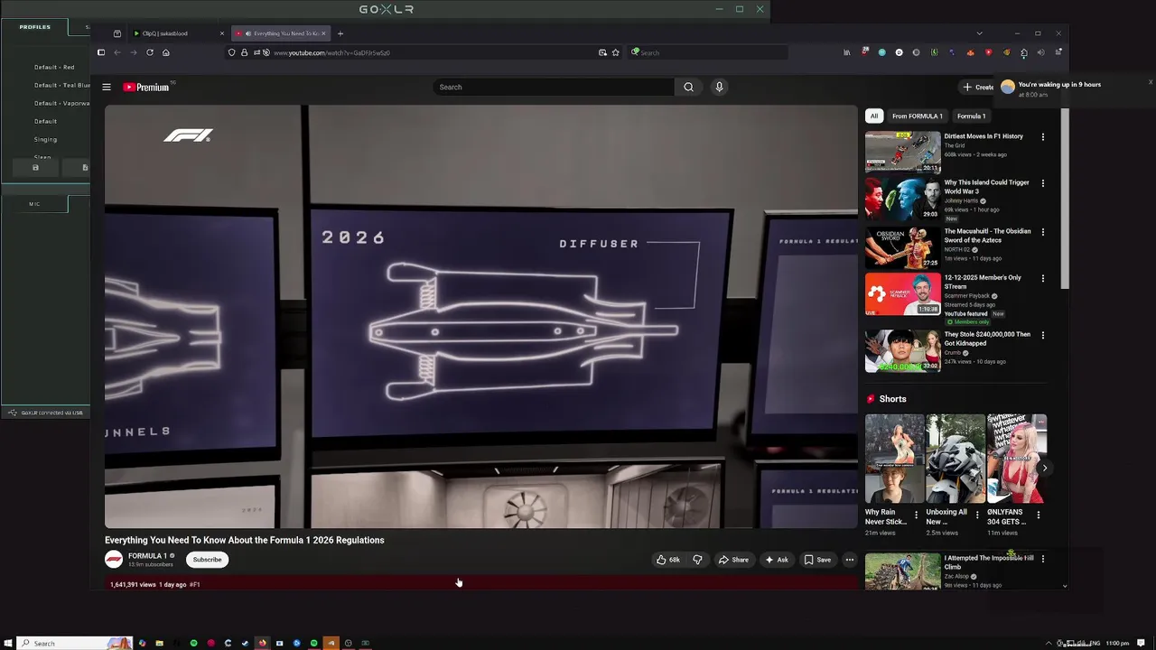Select the Singing profile in GoXLR
The image size is (1156, 650).
(x=45, y=139)
